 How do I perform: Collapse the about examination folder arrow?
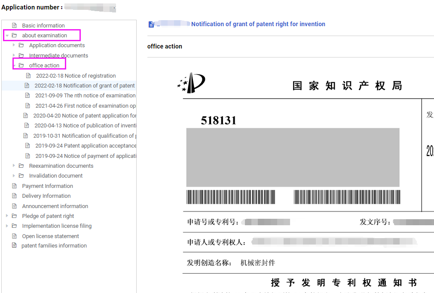coord(7,35)
